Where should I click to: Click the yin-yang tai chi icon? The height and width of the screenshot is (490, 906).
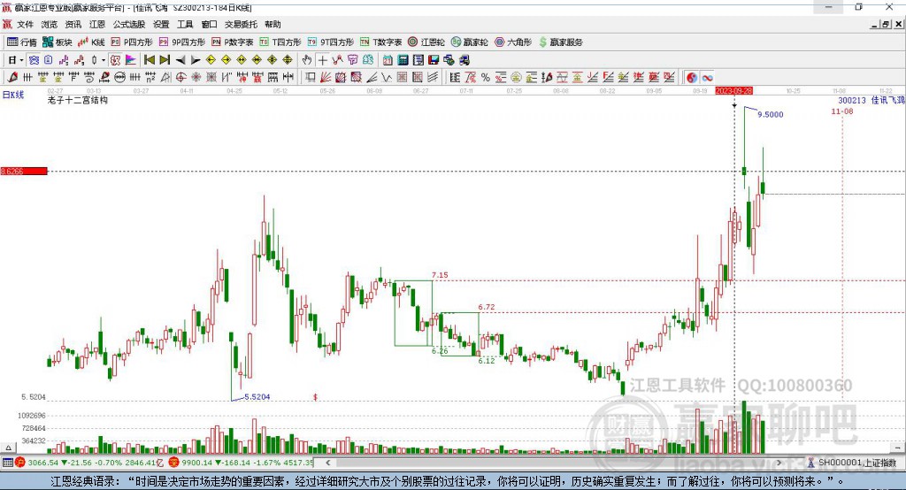(692, 78)
